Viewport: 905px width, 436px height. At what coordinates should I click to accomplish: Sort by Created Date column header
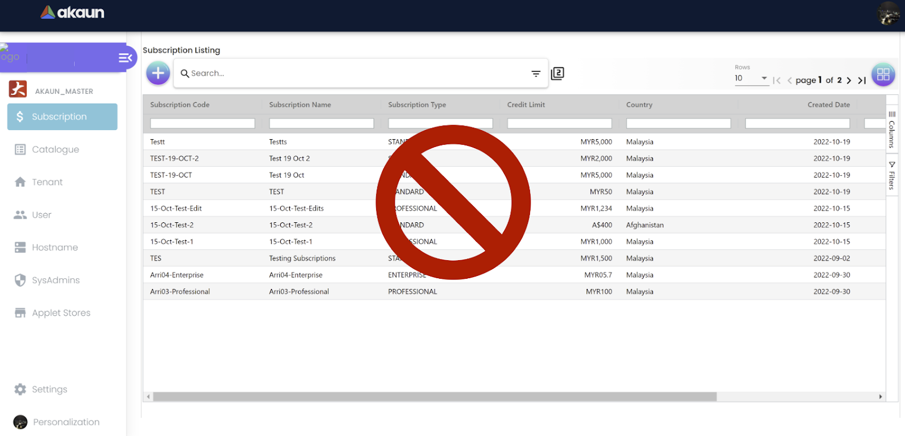coord(828,105)
